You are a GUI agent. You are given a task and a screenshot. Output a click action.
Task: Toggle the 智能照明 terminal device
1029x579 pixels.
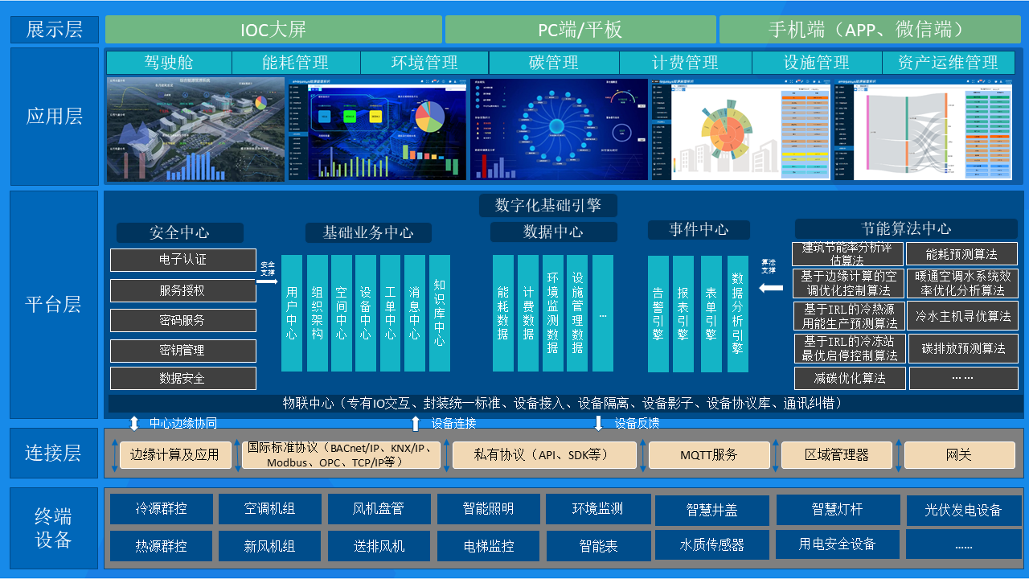pos(487,509)
